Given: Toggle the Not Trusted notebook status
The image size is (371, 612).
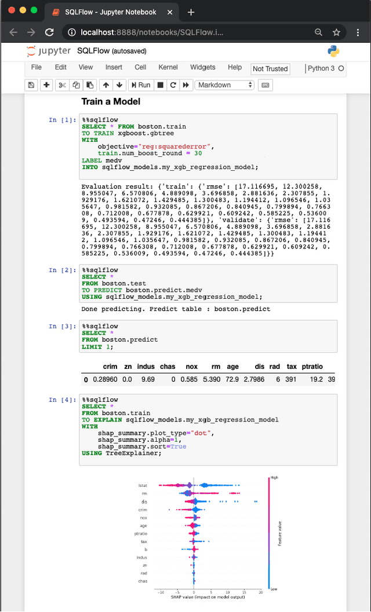Looking at the screenshot, I should pos(270,68).
